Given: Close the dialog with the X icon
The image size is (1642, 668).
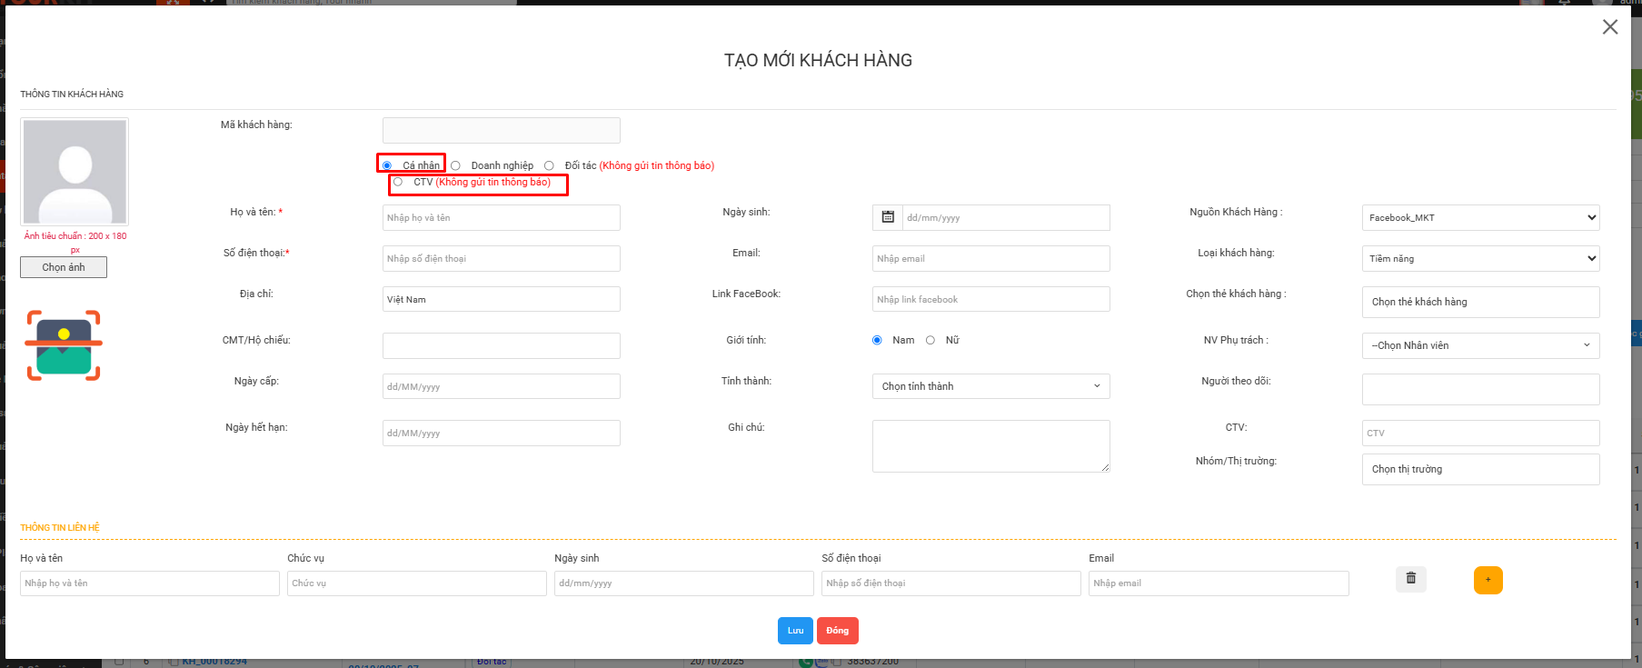Looking at the screenshot, I should (x=1609, y=27).
